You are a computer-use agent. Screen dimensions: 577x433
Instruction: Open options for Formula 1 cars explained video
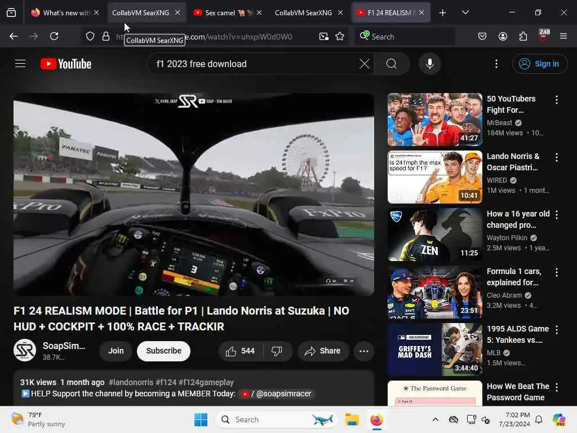coord(557,272)
